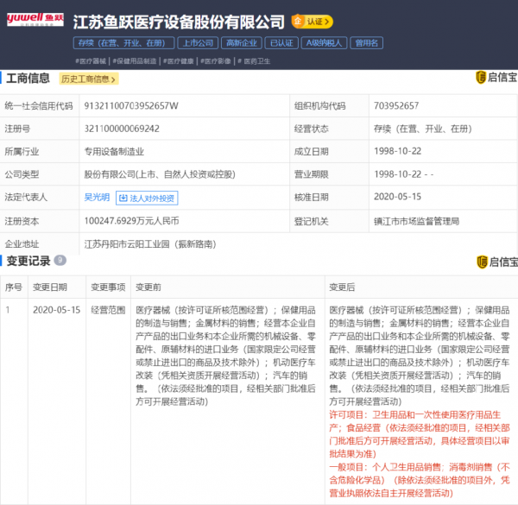Click the 上市公司 tag
This screenshot has height=505, width=518.
click(x=198, y=43)
